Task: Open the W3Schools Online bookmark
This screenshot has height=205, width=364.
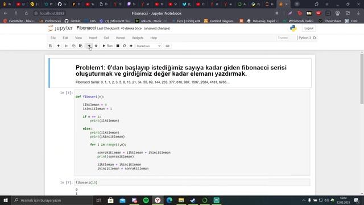Action: [x=299, y=21]
